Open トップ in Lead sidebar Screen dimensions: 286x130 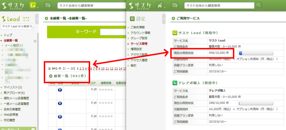click(8, 35)
